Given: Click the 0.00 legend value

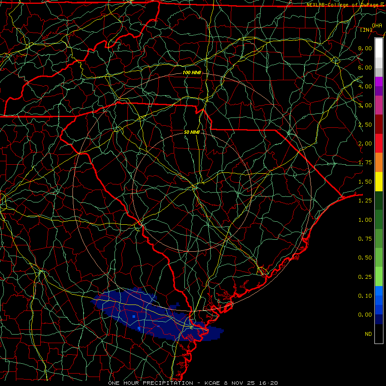Looking at the screenshot, I should click(x=365, y=315).
